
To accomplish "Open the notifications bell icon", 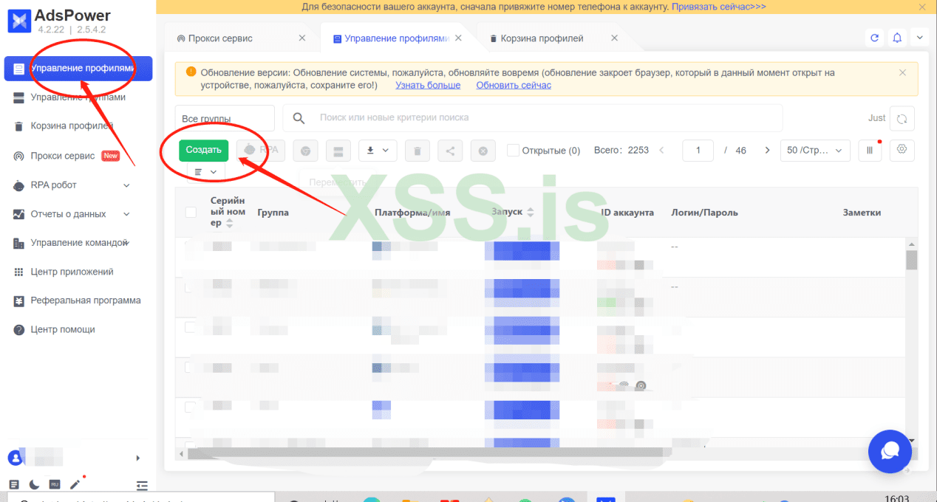I will click(897, 38).
